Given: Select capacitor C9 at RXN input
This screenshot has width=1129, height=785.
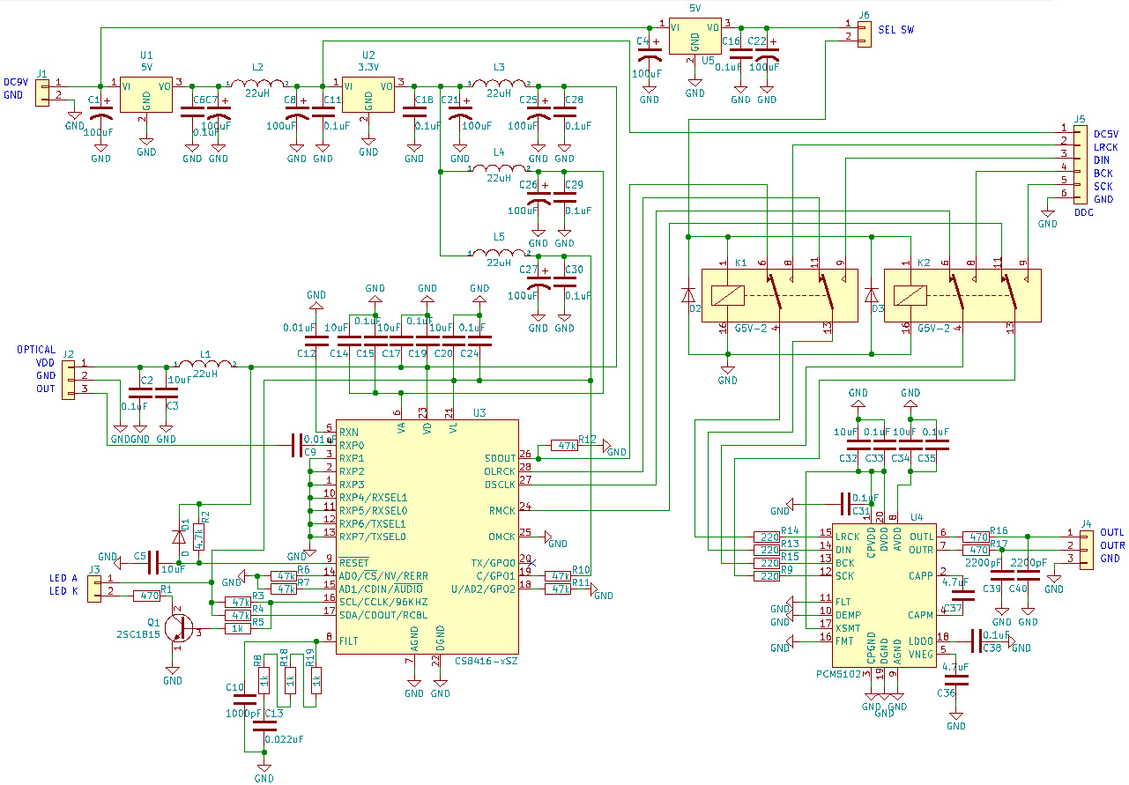Looking at the screenshot, I should click(x=294, y=446).
